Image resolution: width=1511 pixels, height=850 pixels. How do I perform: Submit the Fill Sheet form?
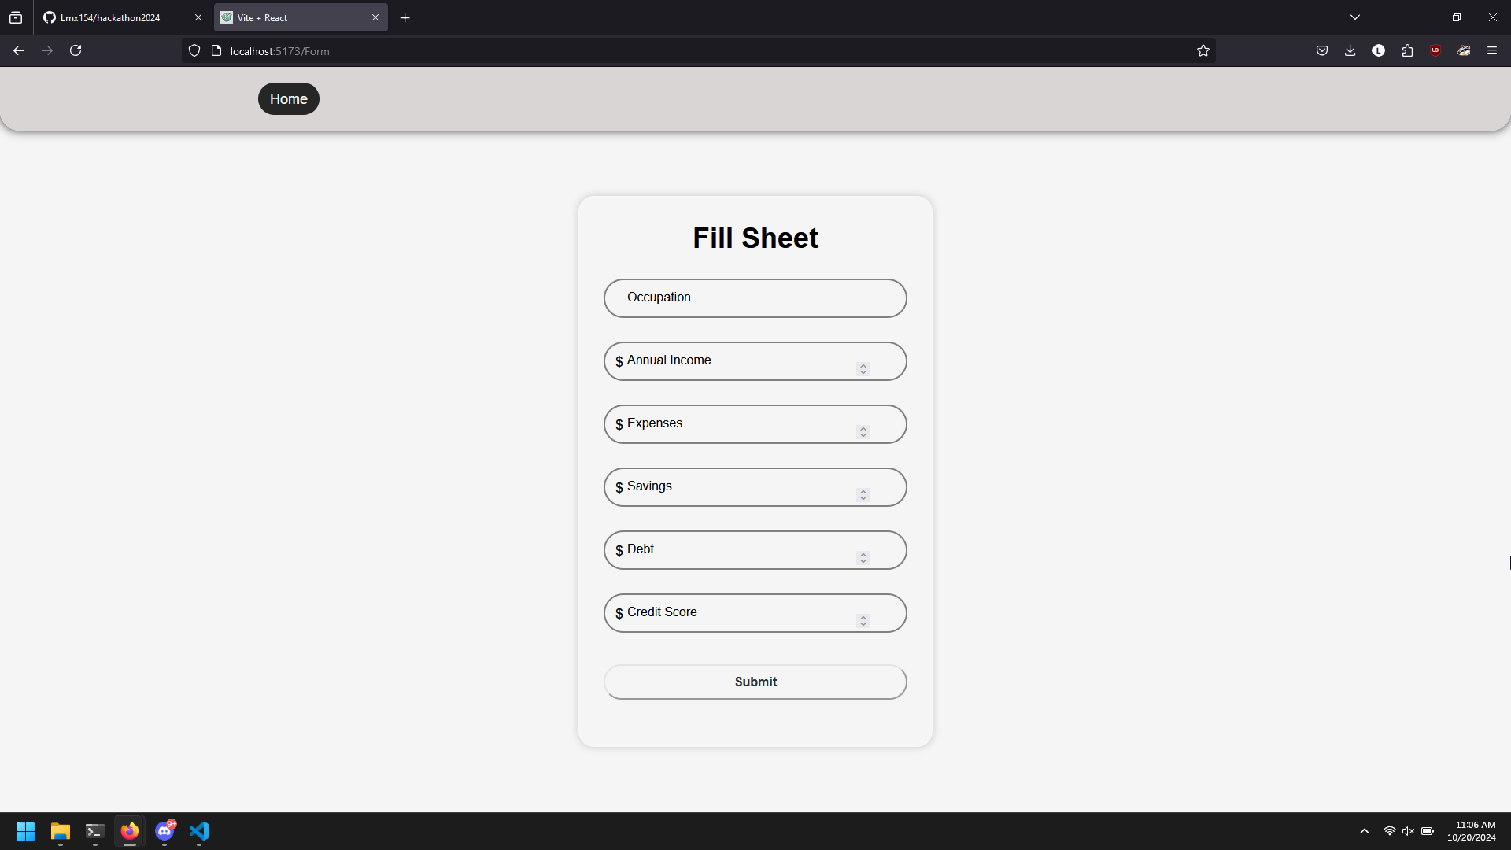pos(755,682)
